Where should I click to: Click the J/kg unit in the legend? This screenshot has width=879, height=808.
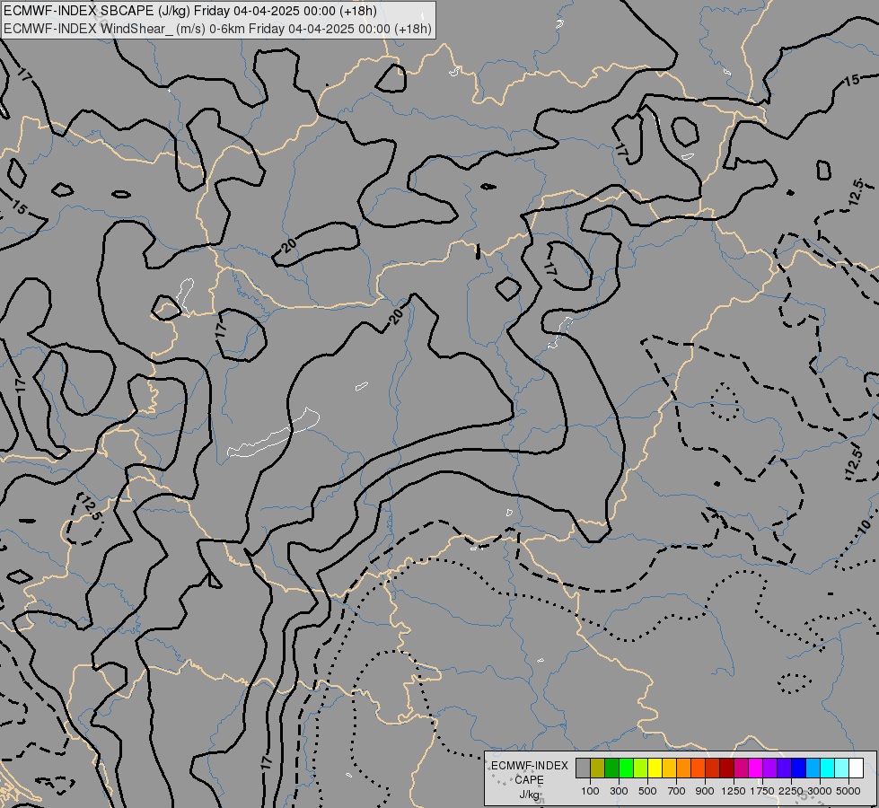click(x=529, y=795)
